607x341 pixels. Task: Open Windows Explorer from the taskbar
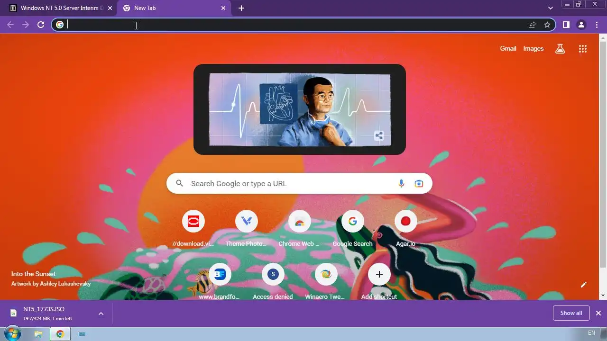38,334
